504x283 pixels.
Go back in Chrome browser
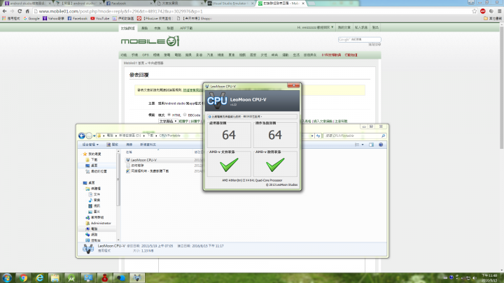point(4,11)
